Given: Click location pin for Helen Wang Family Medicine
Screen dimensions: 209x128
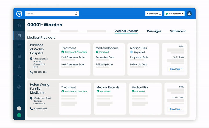Looking at the screenshot, I should (x=31, y=98).
